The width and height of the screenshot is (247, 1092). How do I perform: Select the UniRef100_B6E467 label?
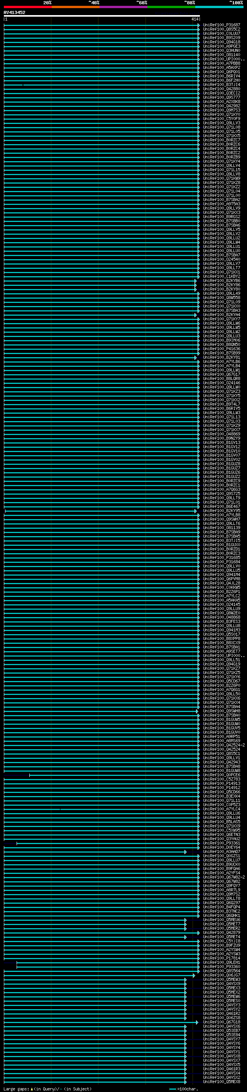[221, 507]
